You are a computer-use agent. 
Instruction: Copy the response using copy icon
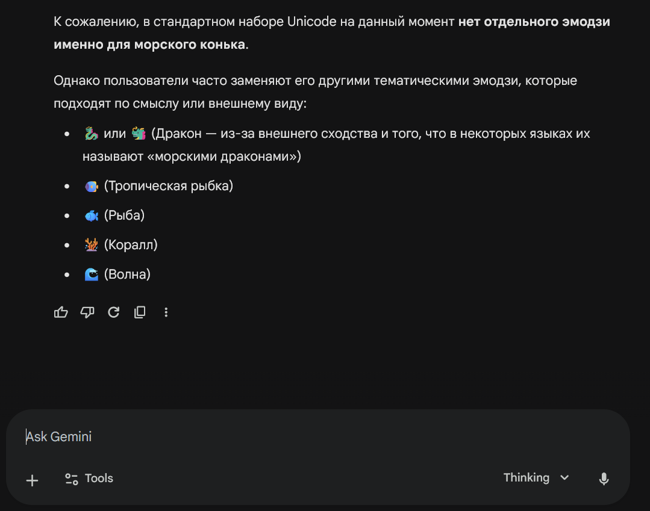[x=140, y=312]
